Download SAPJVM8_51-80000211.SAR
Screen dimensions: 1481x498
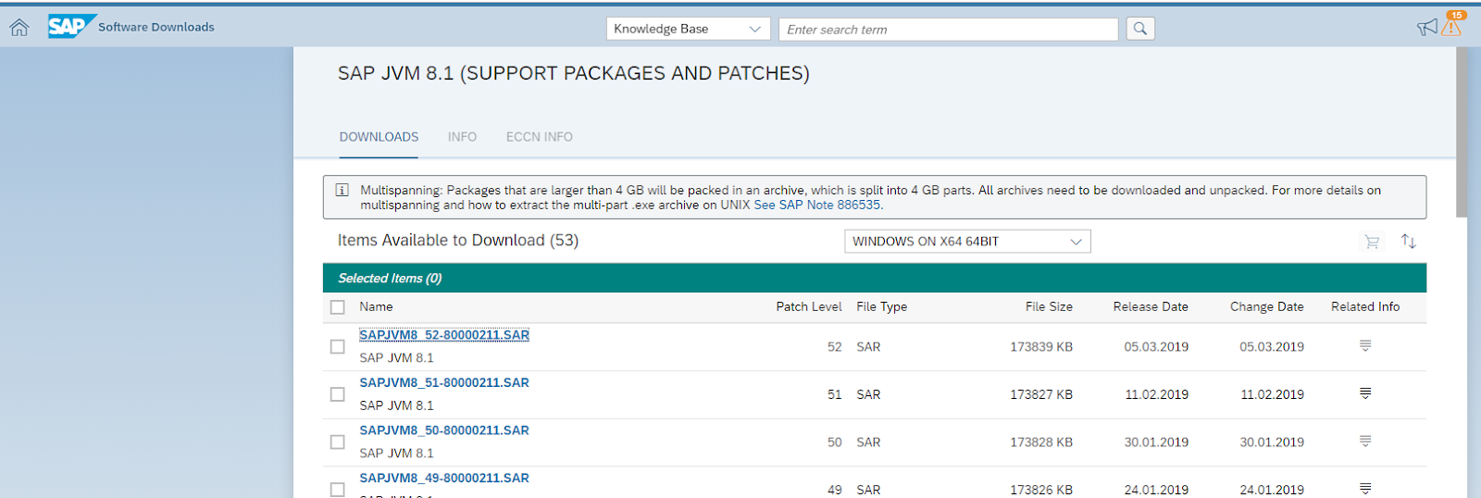click(444, 382)
